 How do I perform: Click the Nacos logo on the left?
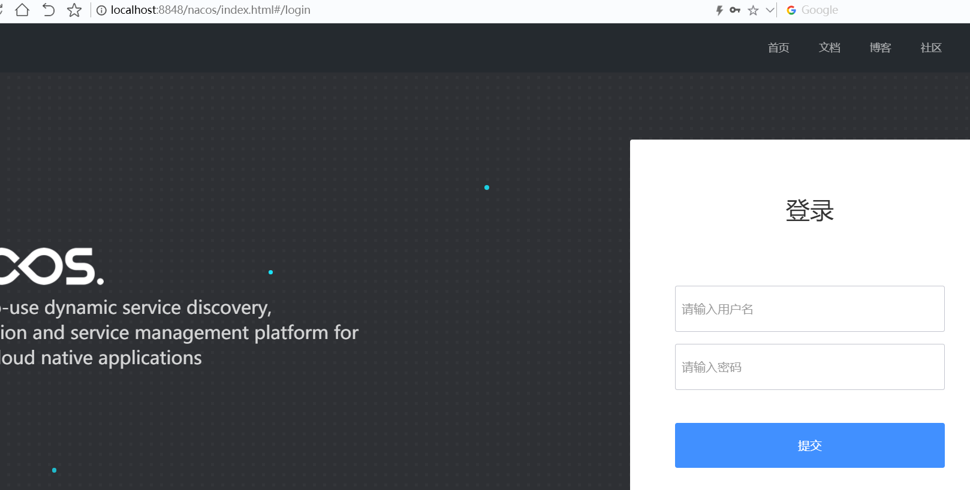52,267
